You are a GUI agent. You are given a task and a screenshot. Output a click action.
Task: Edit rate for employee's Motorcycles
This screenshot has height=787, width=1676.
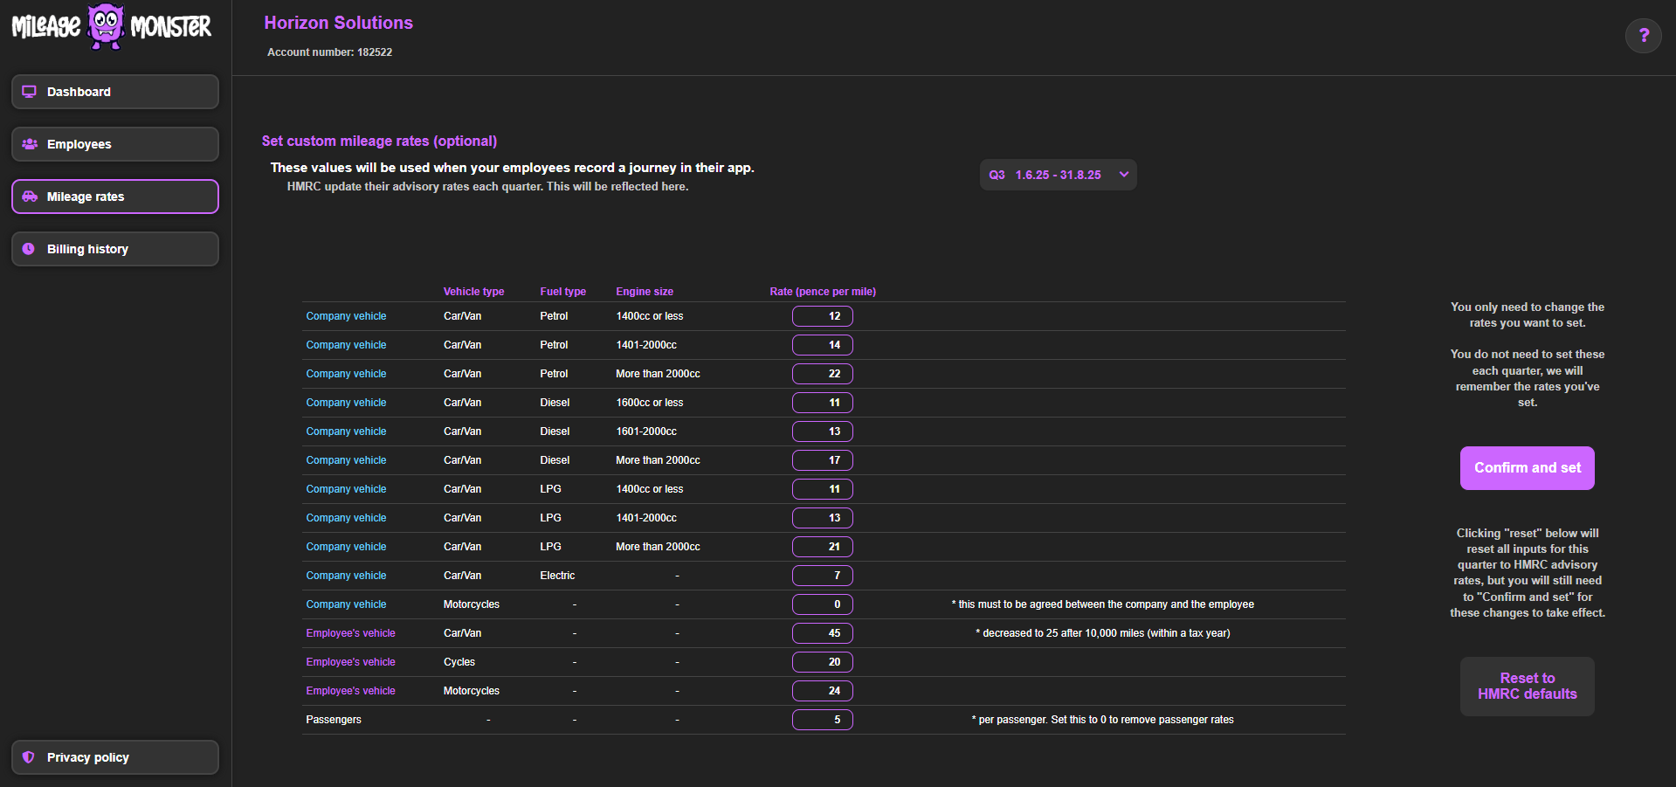(x=823, y=691)
